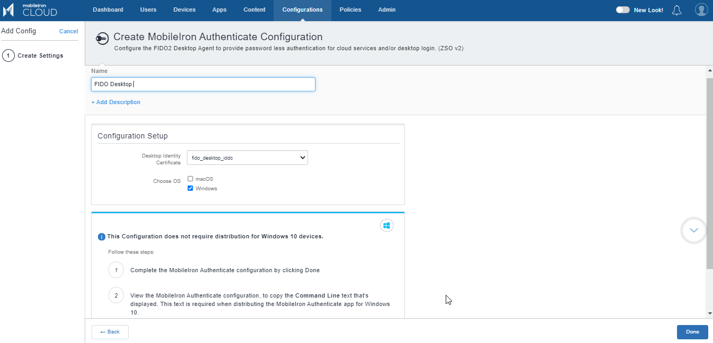Open the notifications bell
The height and width of the screenshot is (343, 713).
click(676, 10)
